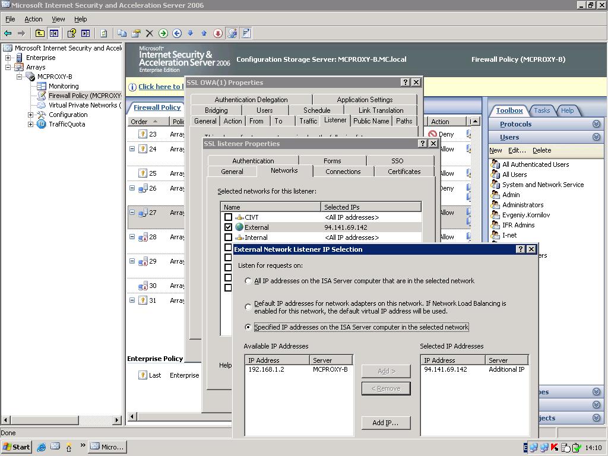The image size is (608, 456).
Task: Click the globe icon beside External network
Action: (x=239, y=227)
